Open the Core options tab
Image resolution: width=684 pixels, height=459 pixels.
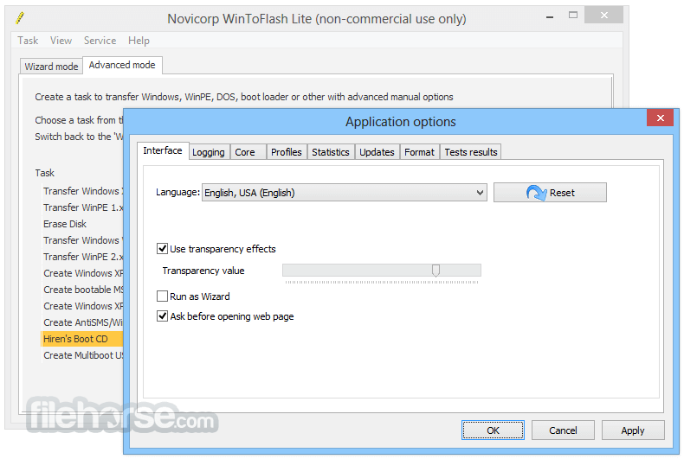point(248,152)
